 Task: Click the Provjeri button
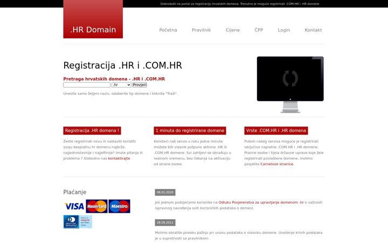(x=140, y=85)
